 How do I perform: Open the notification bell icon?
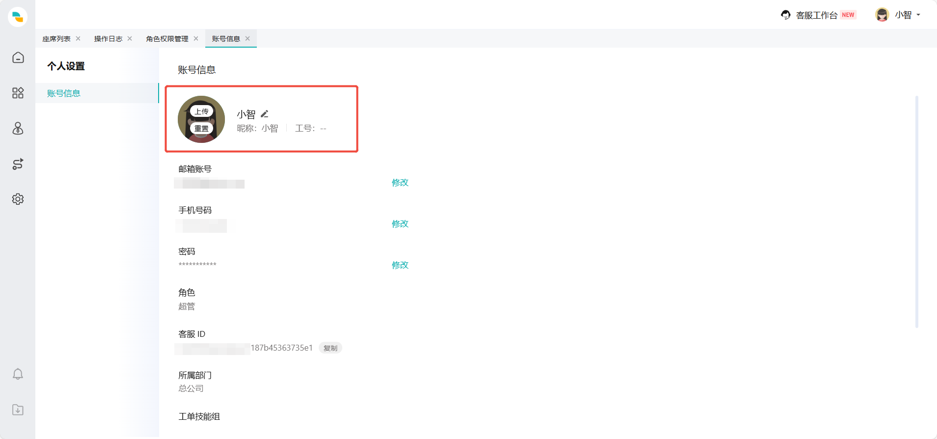(18, 374)
